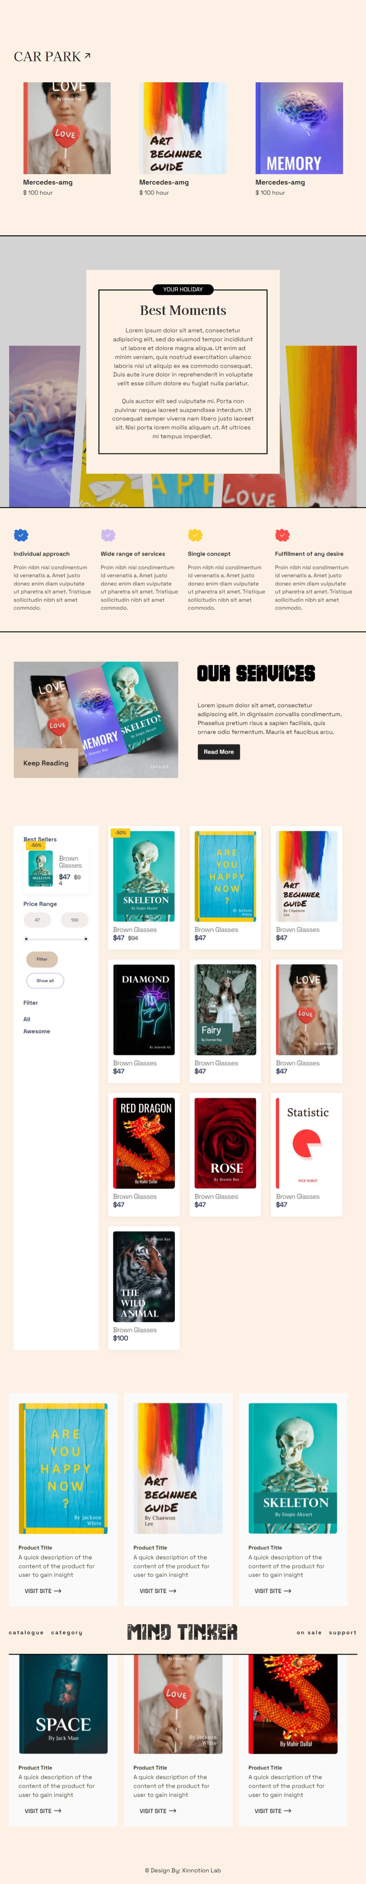Click the arrow icon next to CAR PARK
Viewport: 366px width, 1884px height.
click(x=88, y=56)
